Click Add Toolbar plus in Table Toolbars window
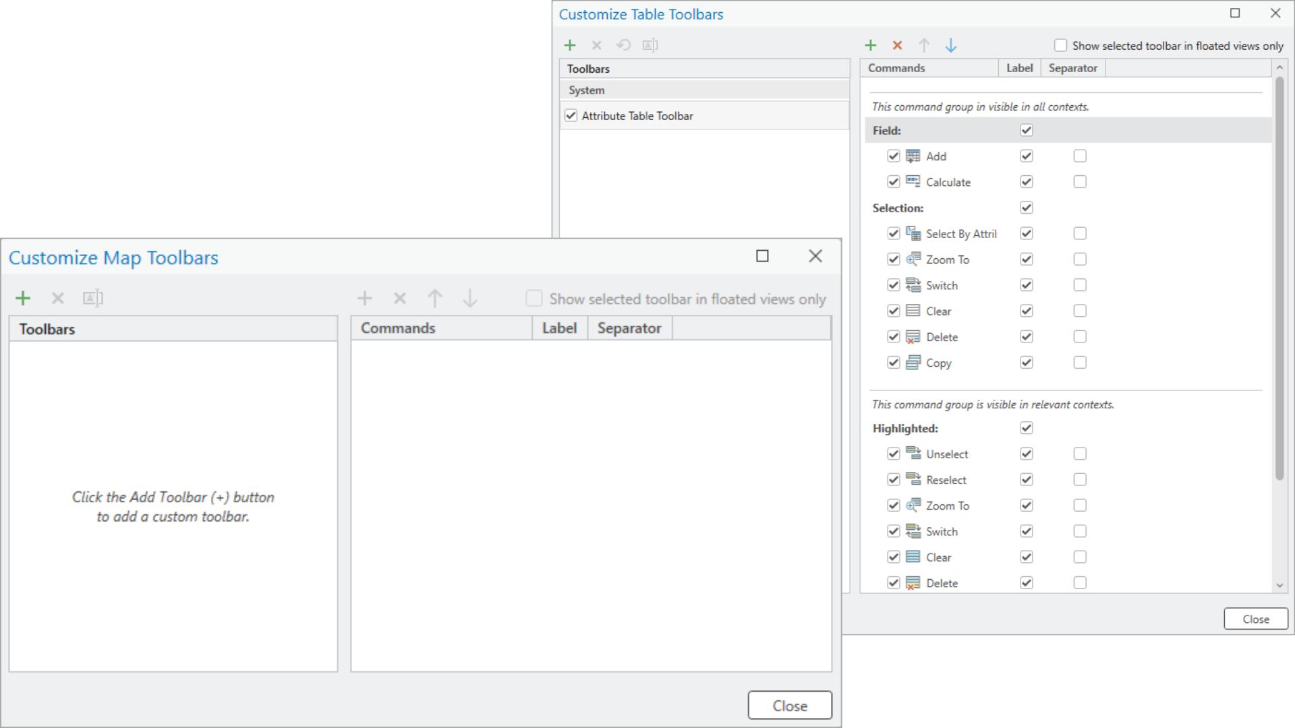The height and width of the screenshot is (728, 1295). (x=570, y=45)
